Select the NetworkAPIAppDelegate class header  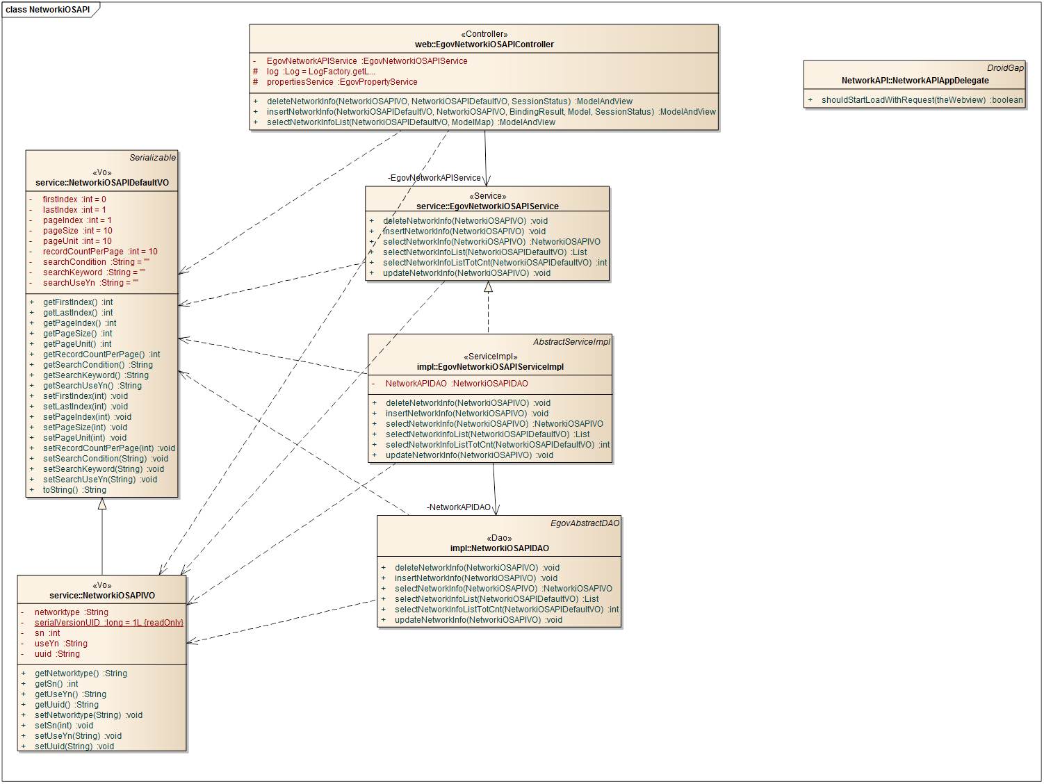915,81
